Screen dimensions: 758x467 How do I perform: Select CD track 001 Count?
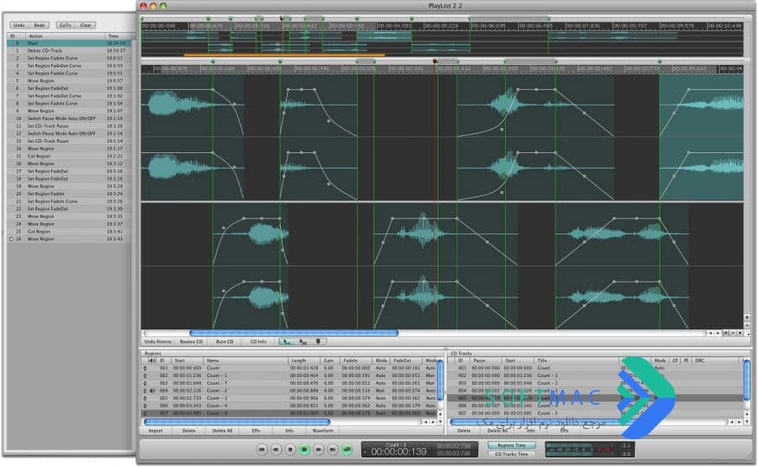(x=594, y=368)
